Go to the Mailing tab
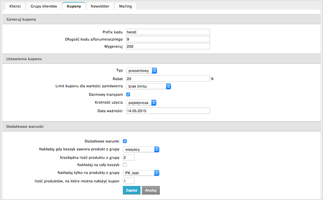Image resolution: width=323 pixels, height=200 pixels. click(x=125, y=6)
